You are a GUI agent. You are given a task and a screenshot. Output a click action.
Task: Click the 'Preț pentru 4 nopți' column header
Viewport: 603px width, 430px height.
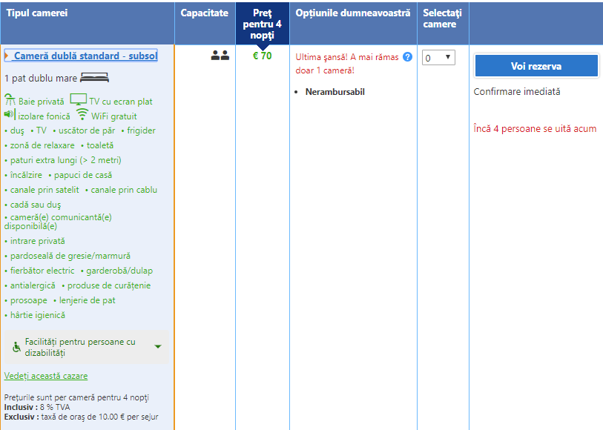263,24
